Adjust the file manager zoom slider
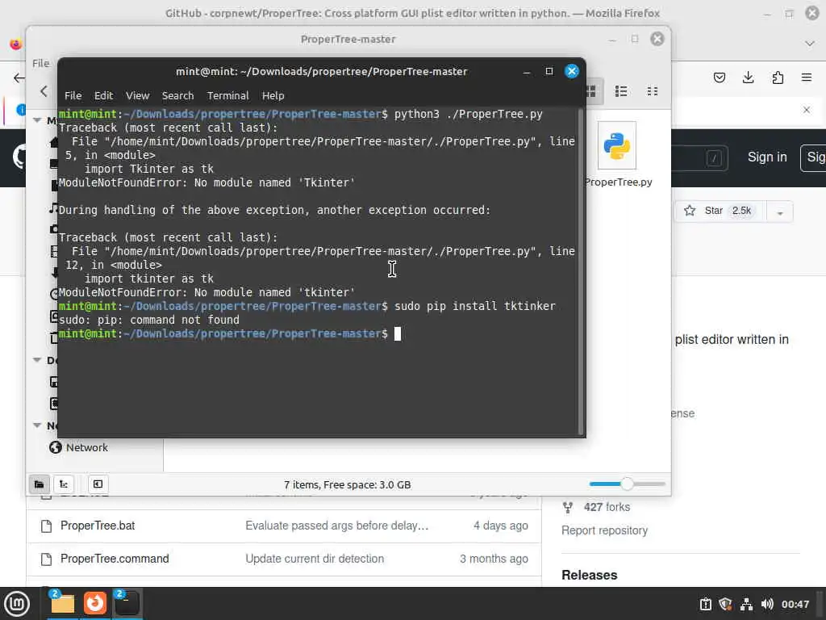Screen dimensions: 826x620 pos(627,484)
